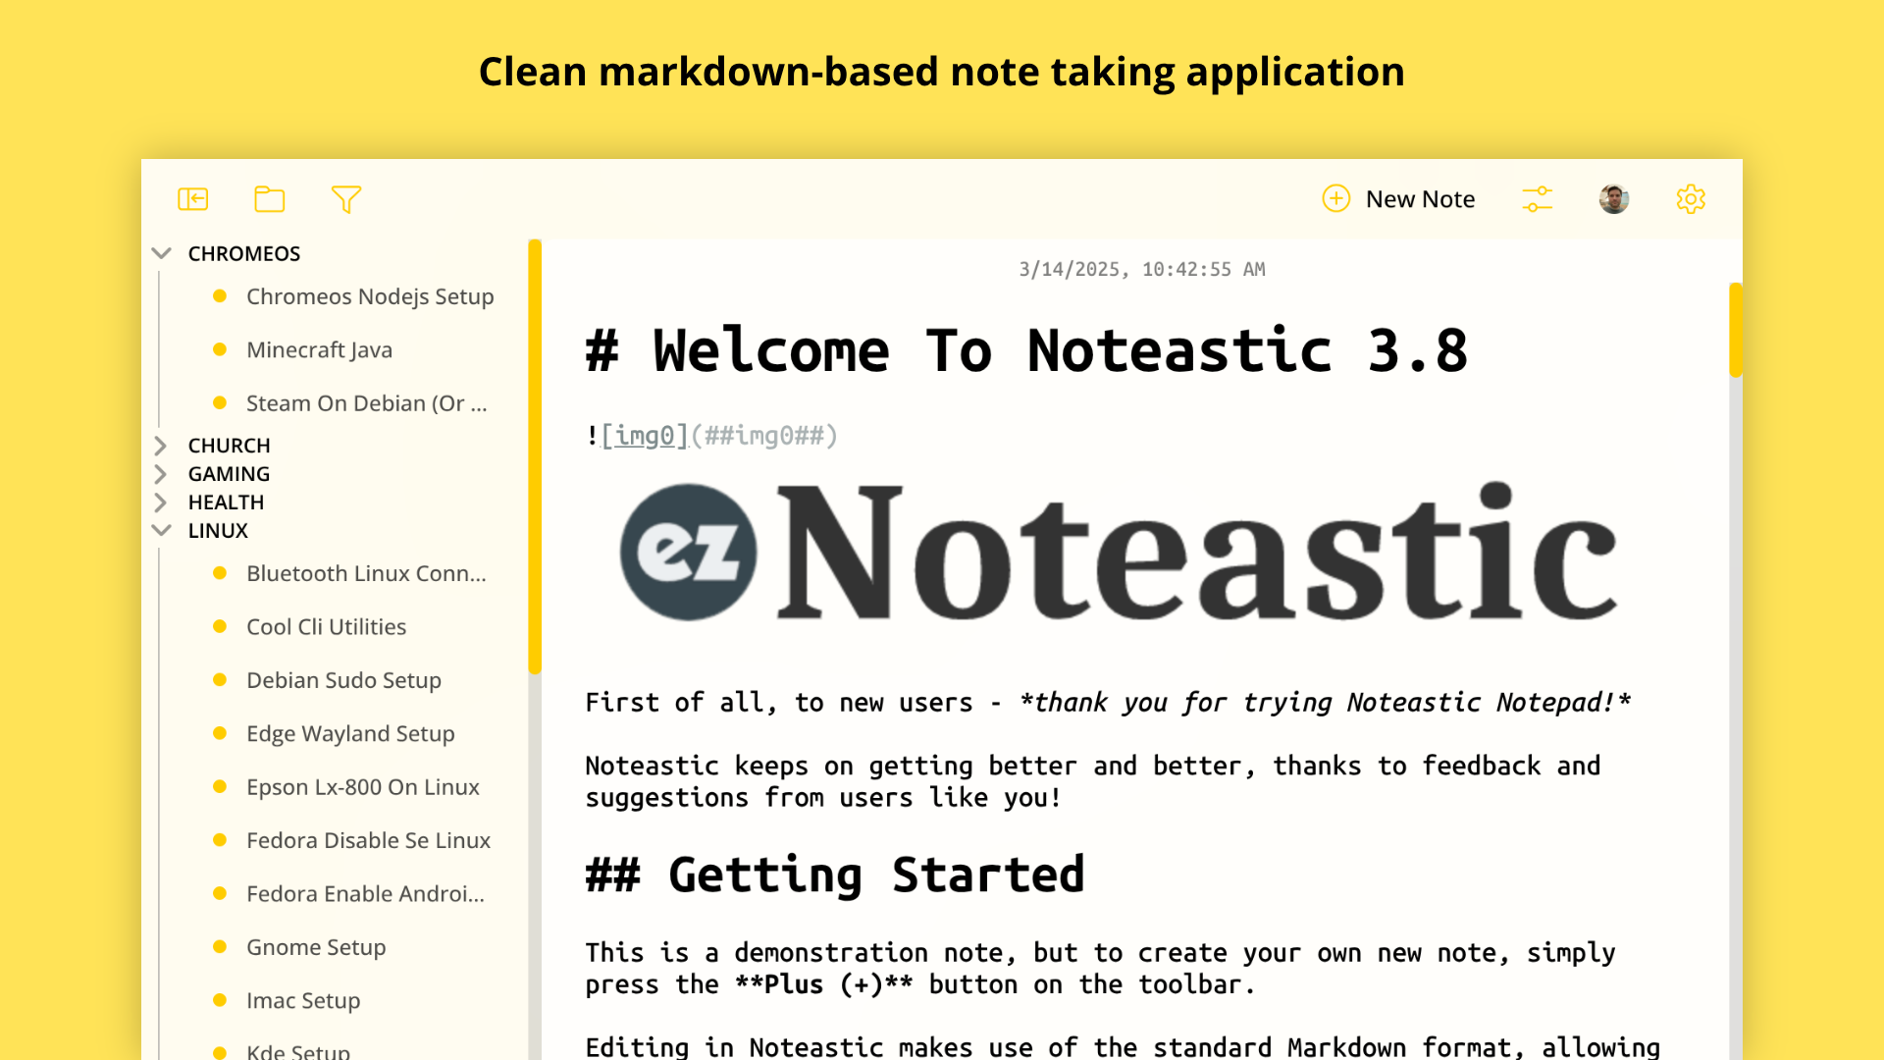The image size is (1884, 1060).
Task: Open the Gnome Setup note
Action: (316, 947)
